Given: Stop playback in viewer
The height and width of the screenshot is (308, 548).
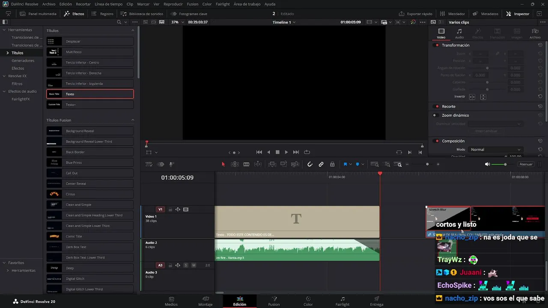Looking at the screenshot, I should pos(277,152).
